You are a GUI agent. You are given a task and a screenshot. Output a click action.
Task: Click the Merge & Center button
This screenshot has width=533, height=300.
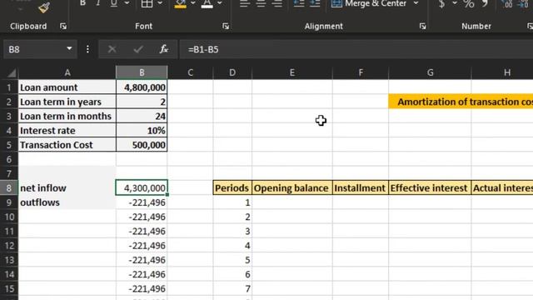(369, 3)
